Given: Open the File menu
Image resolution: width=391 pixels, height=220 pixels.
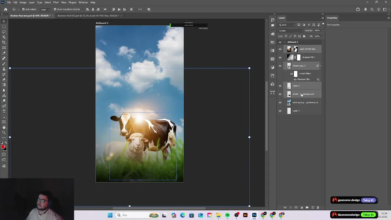Looking at the screenshot, I should pos(9,2).
